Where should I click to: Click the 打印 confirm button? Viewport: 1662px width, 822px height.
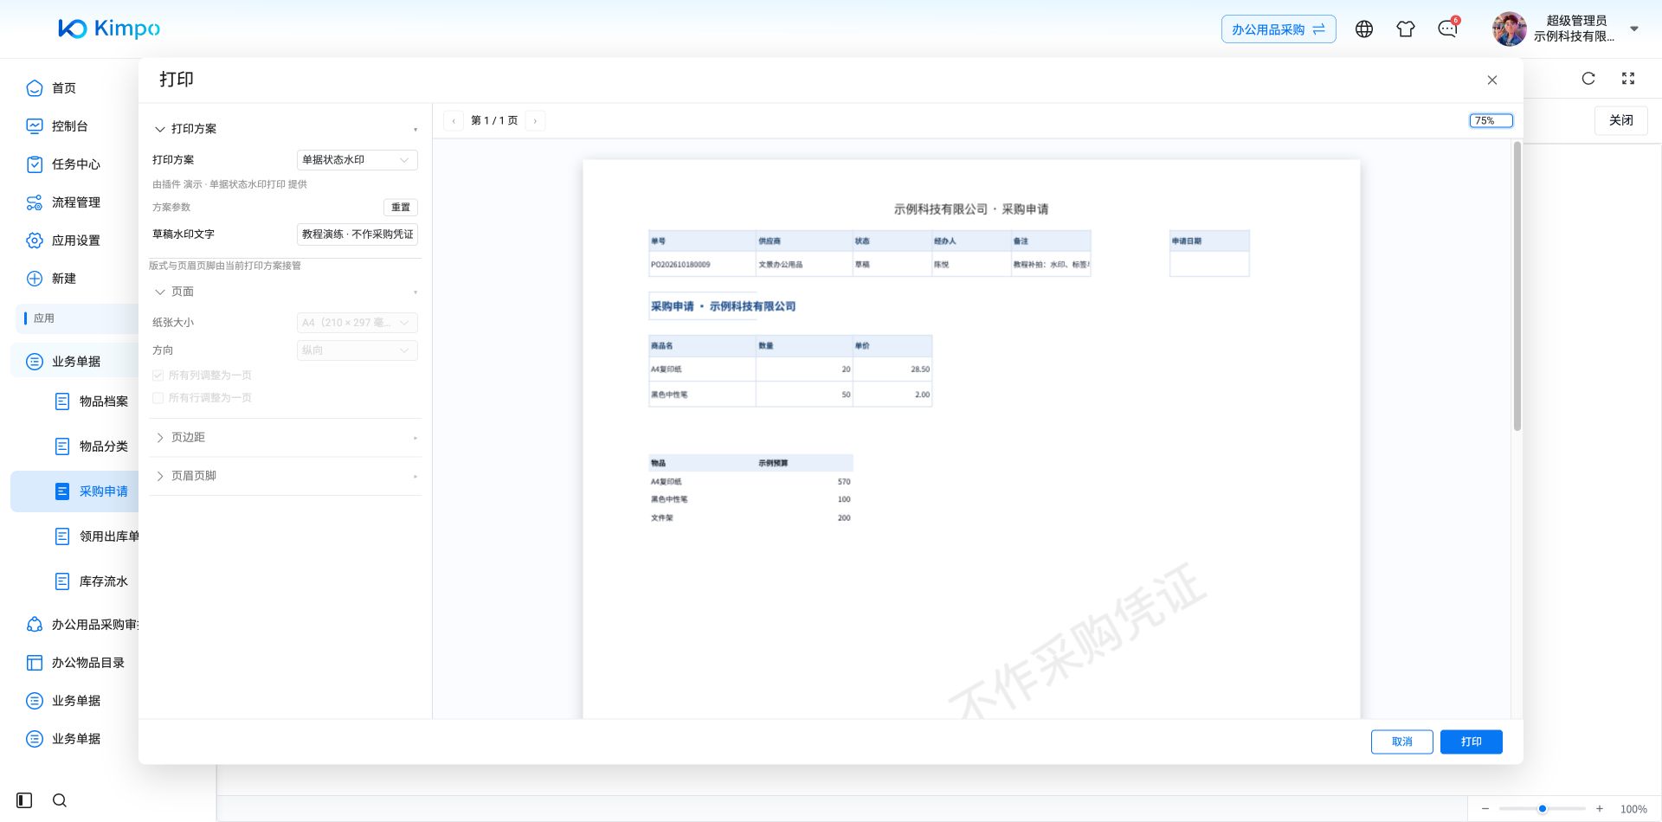(1472, 742)
